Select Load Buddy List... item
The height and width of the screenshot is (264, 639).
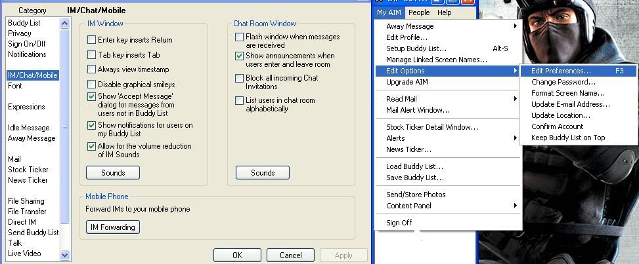tap(449, 166)
